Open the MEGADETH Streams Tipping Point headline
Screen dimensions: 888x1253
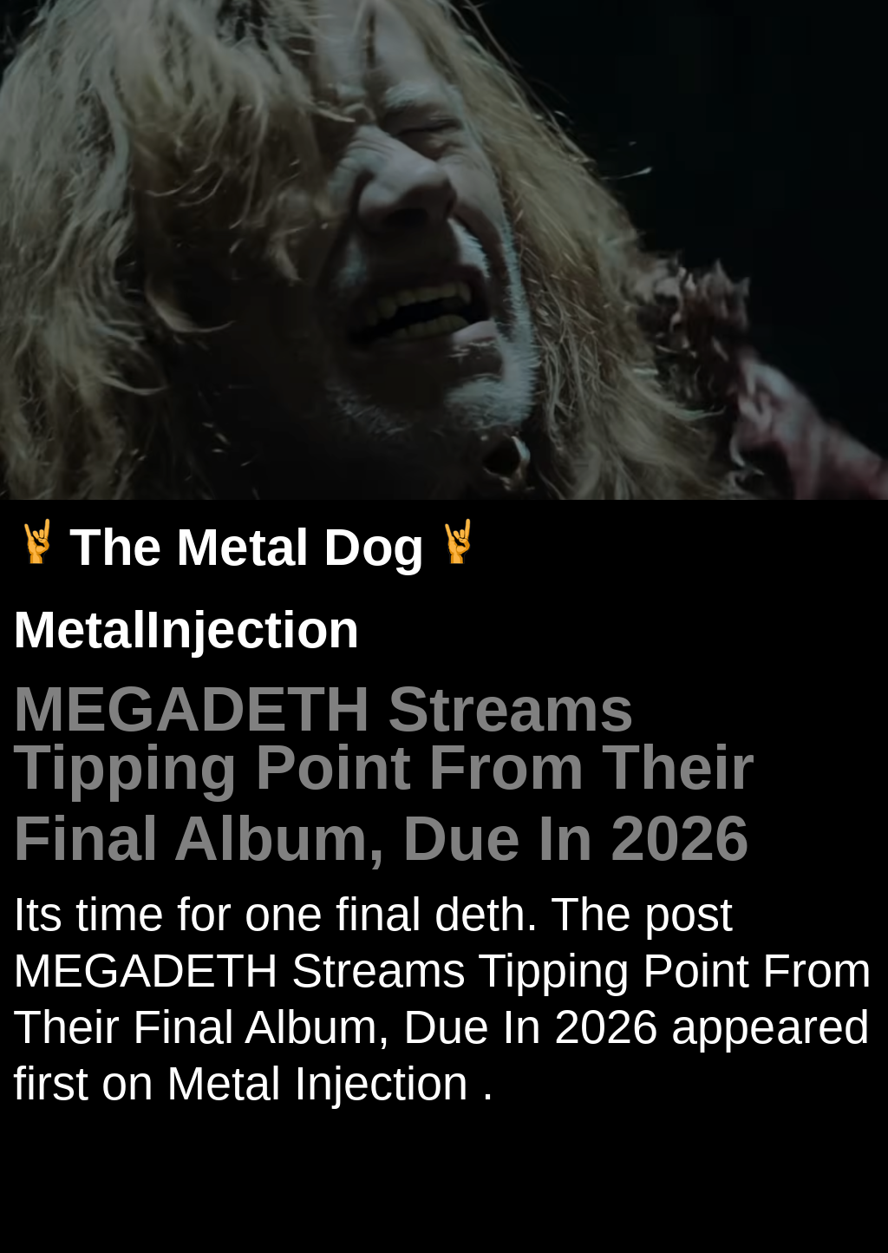(383, 774)
